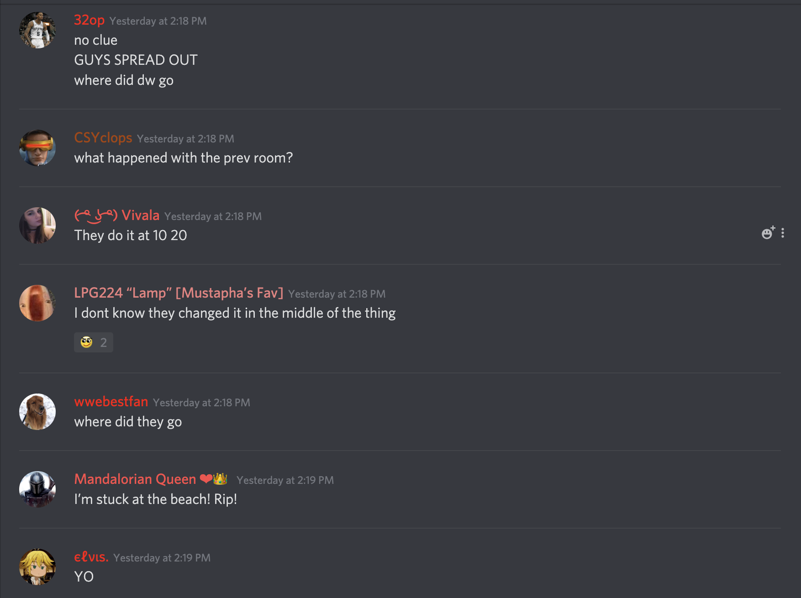The height and width of the screenshot is (598, 801).
Task: Click wwebestfan's golden dog avatar
Action: [37, 412]
